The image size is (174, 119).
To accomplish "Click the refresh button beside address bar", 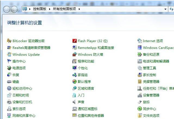I will (x=171, y=9).
